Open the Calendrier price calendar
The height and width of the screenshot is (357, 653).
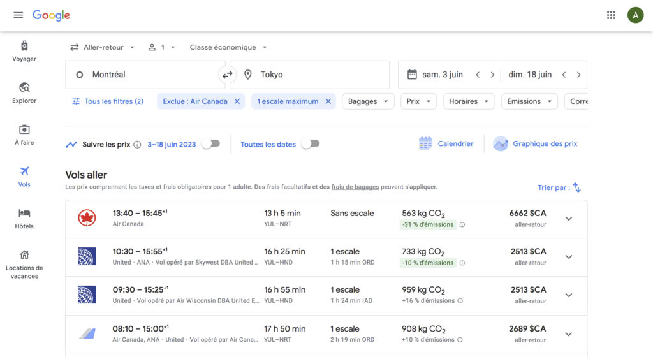click(446, 144)
